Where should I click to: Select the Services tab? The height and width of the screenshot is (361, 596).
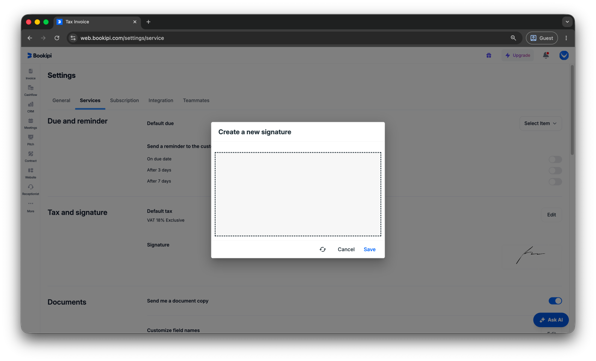pos(90,100)
